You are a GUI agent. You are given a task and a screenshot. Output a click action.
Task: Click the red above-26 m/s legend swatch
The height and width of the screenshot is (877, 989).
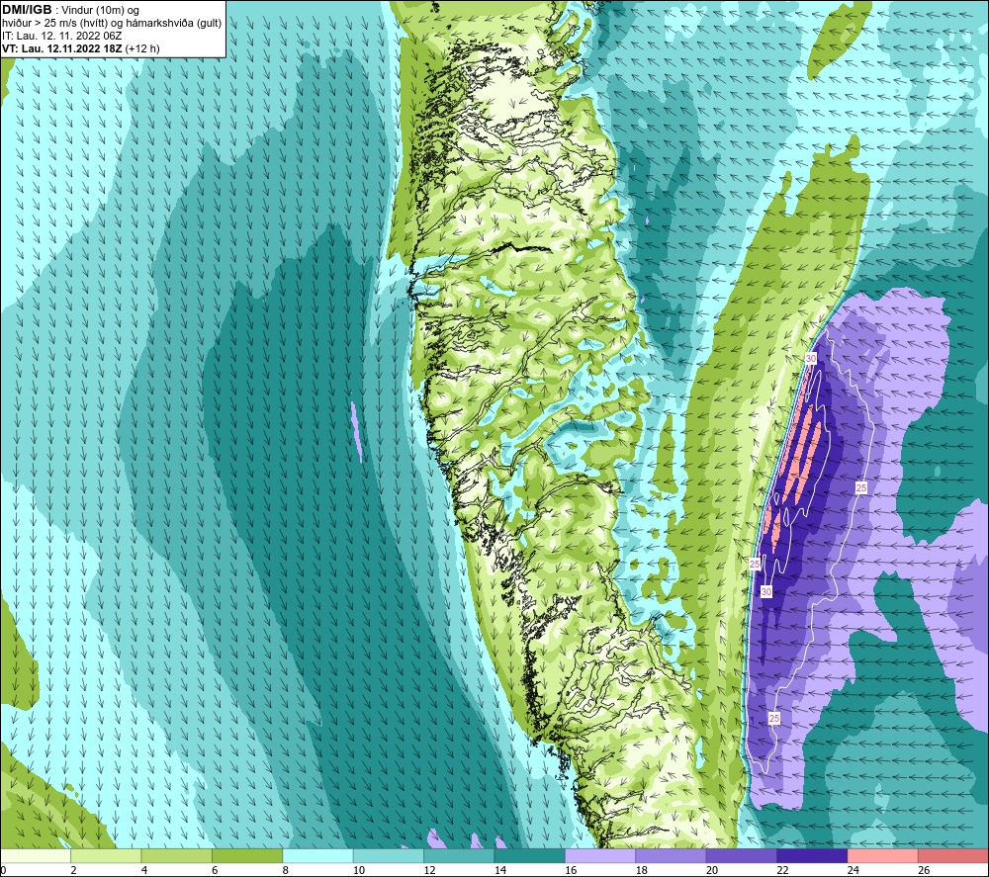(953, 855)
